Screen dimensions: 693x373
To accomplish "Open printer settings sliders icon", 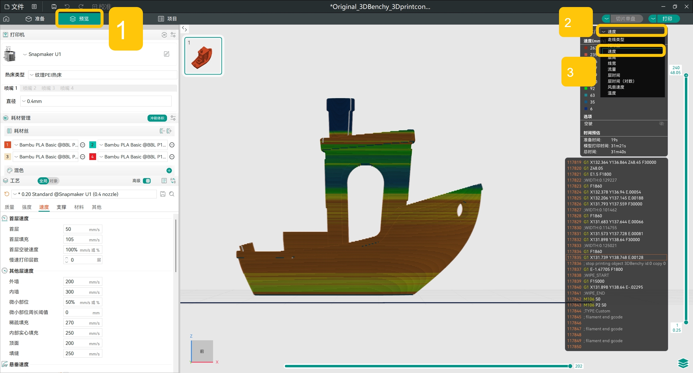I will point(173,35).
